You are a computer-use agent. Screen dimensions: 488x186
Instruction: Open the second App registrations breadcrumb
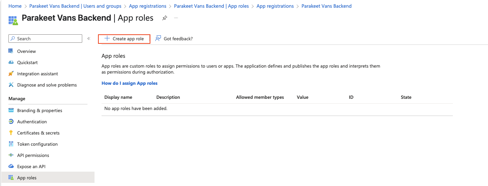pos(275,6)
